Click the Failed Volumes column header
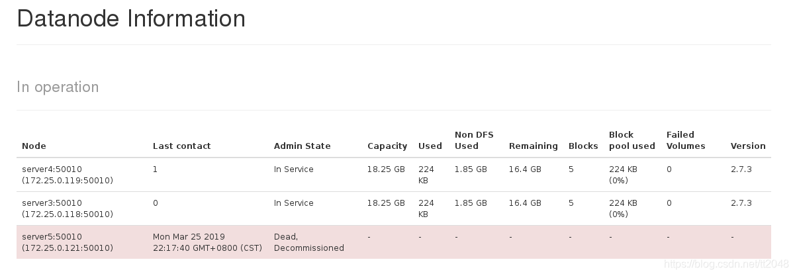Screen dimensions: 795x276 686,140
